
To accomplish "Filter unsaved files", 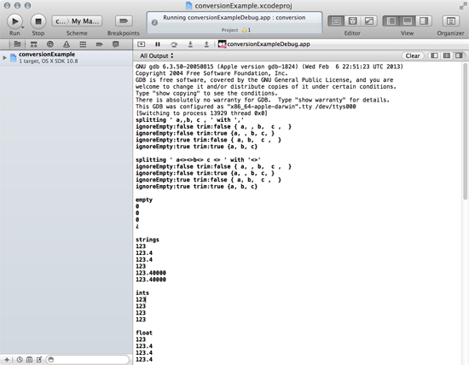I will [x=39, y=360].
